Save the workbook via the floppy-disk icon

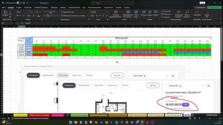24,3
